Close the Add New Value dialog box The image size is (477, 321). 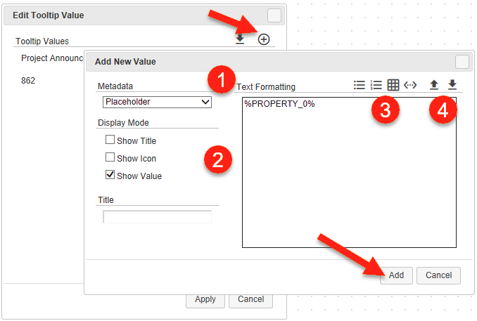click(462, 61)
